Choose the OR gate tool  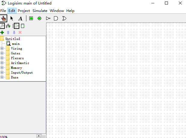click(x=64, y=18)
